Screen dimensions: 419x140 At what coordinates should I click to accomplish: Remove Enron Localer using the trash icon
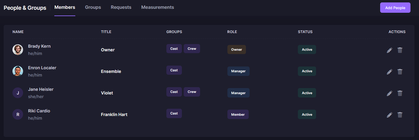point(400,72)
